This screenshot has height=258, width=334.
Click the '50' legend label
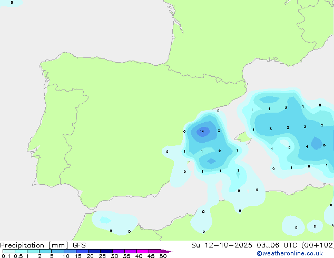pos(163,256)
